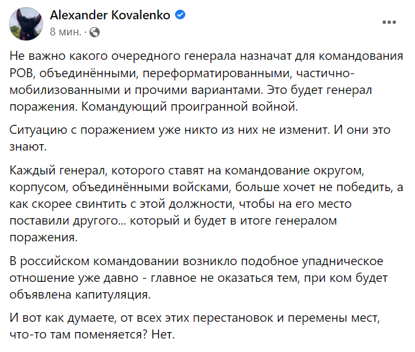Screen dimensions: 415x352
Task: Click the word 'капитуляция.' in the post text
Action: coord(113,294)
